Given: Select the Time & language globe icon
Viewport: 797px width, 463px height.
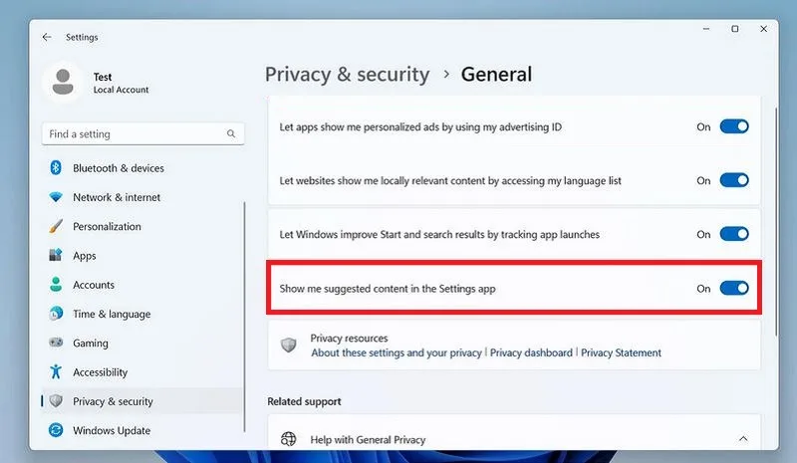Looking at the screenshot, I should (56, 314).
